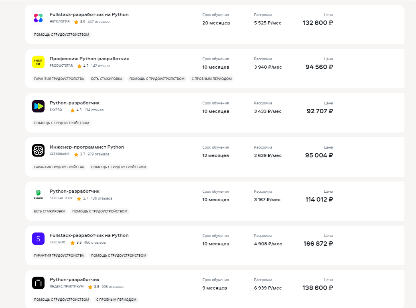The width and height of the screenshot is (416, 308).
Task: Click the Skypro logo icon
Action: point(38,106)
